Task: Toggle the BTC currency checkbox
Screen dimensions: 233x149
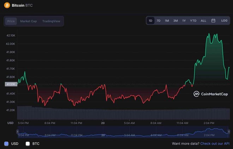Action: point(28,143)
